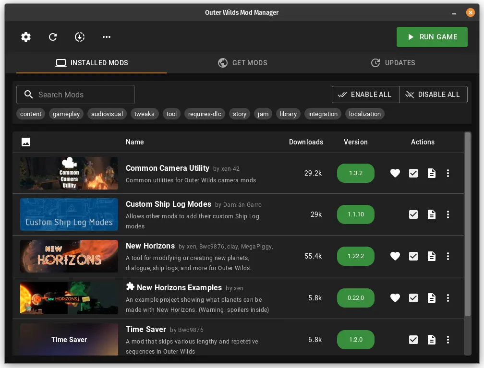Viewport: 484px width, 368px height.
Task: Filter by the story tag
Action: (x=240, y=114)
